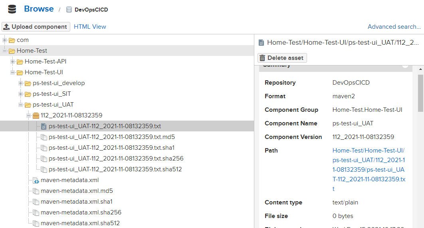Expand the ps-test-ui_SIT node

pos(20,94)
